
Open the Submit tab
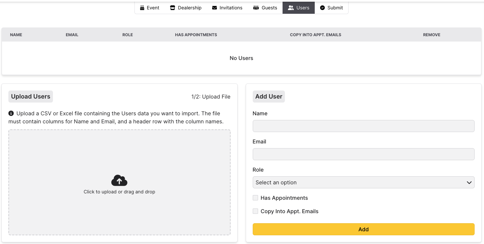[331, 7]
